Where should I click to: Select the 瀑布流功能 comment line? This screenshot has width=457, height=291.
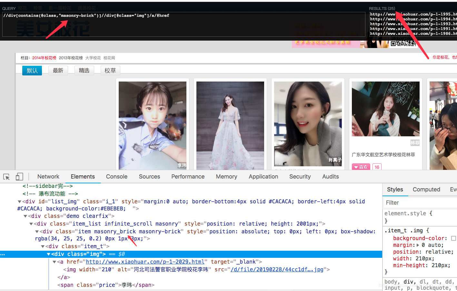pos(50,194)
